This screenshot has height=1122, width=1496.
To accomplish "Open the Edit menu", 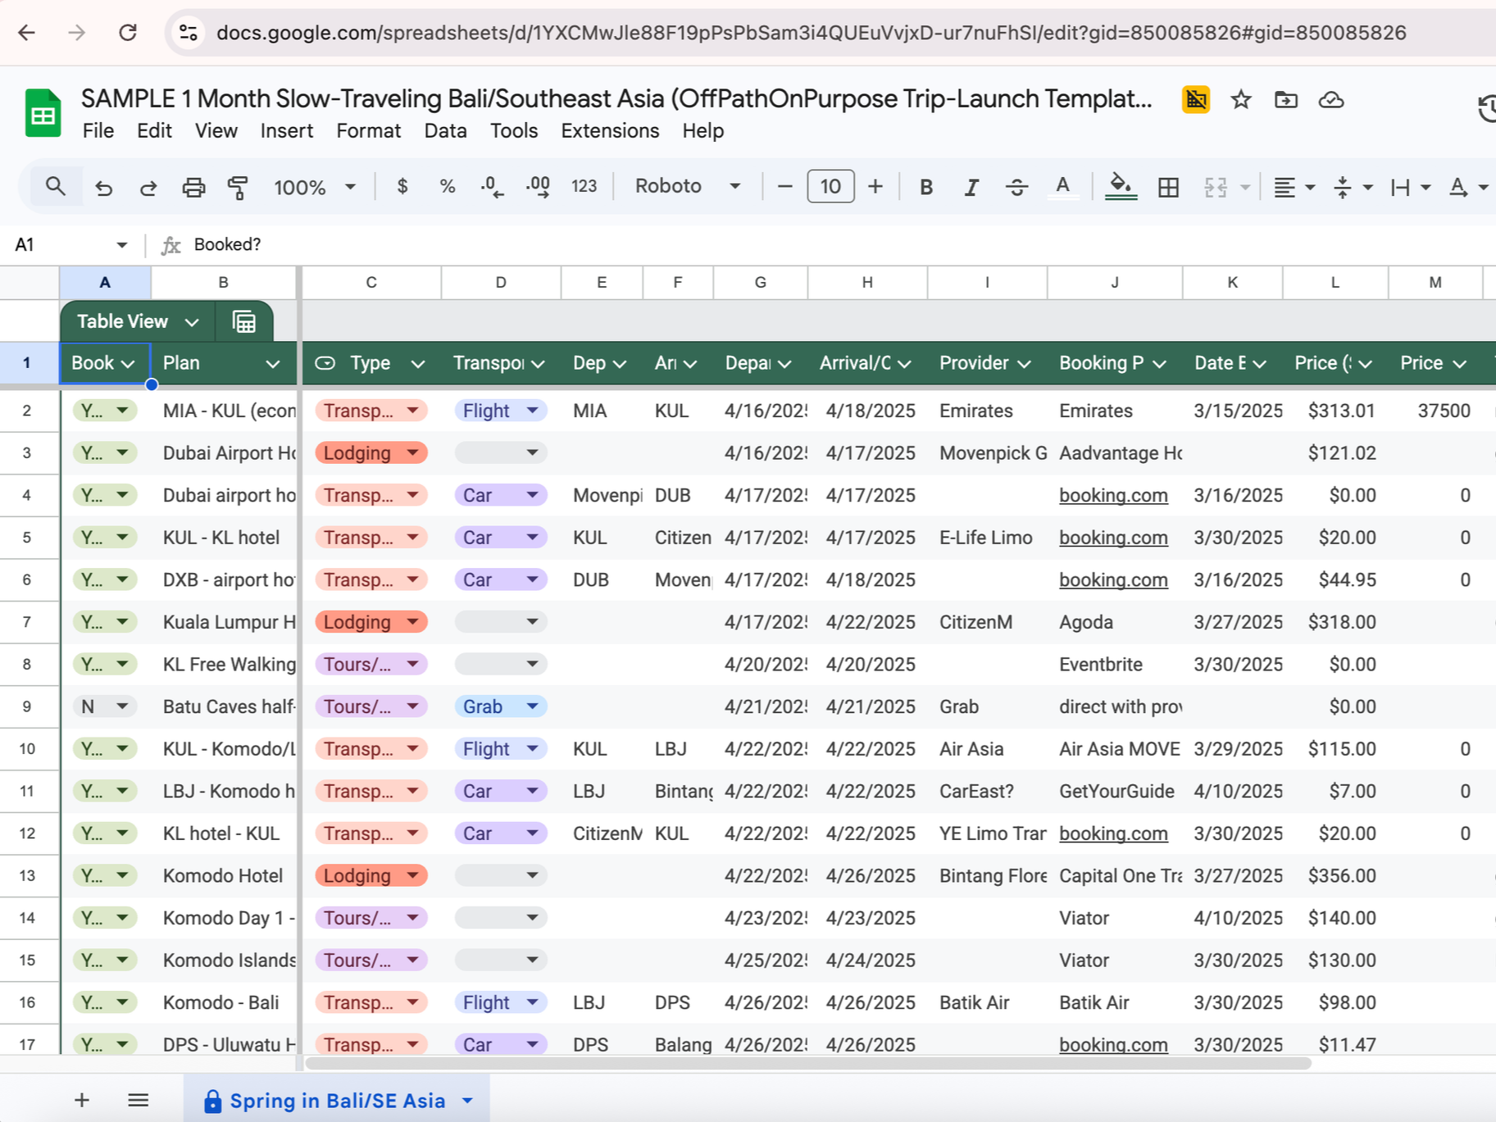I will (x=154, y=131).
